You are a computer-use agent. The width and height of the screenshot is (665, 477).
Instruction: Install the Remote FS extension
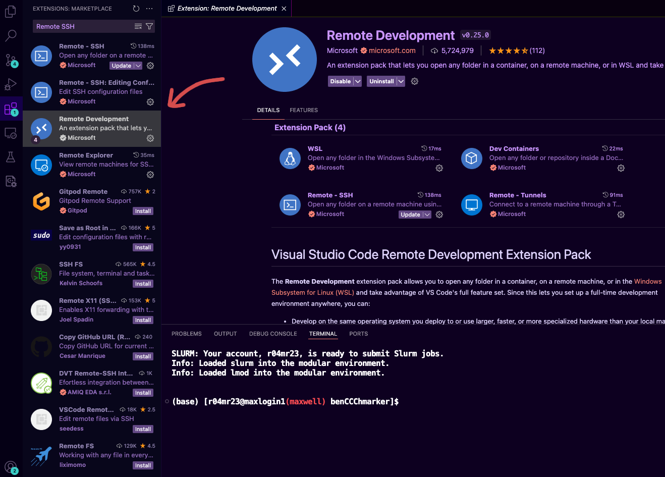(x=143, y=465)
